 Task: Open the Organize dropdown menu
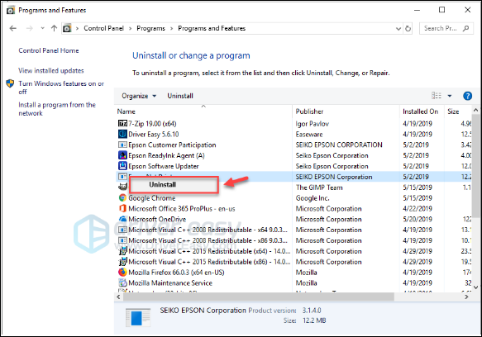[139, 96]
